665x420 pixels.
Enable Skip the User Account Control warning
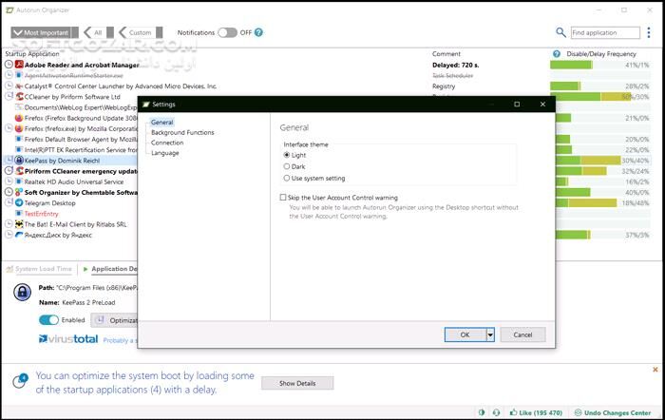tap(283, 197)
